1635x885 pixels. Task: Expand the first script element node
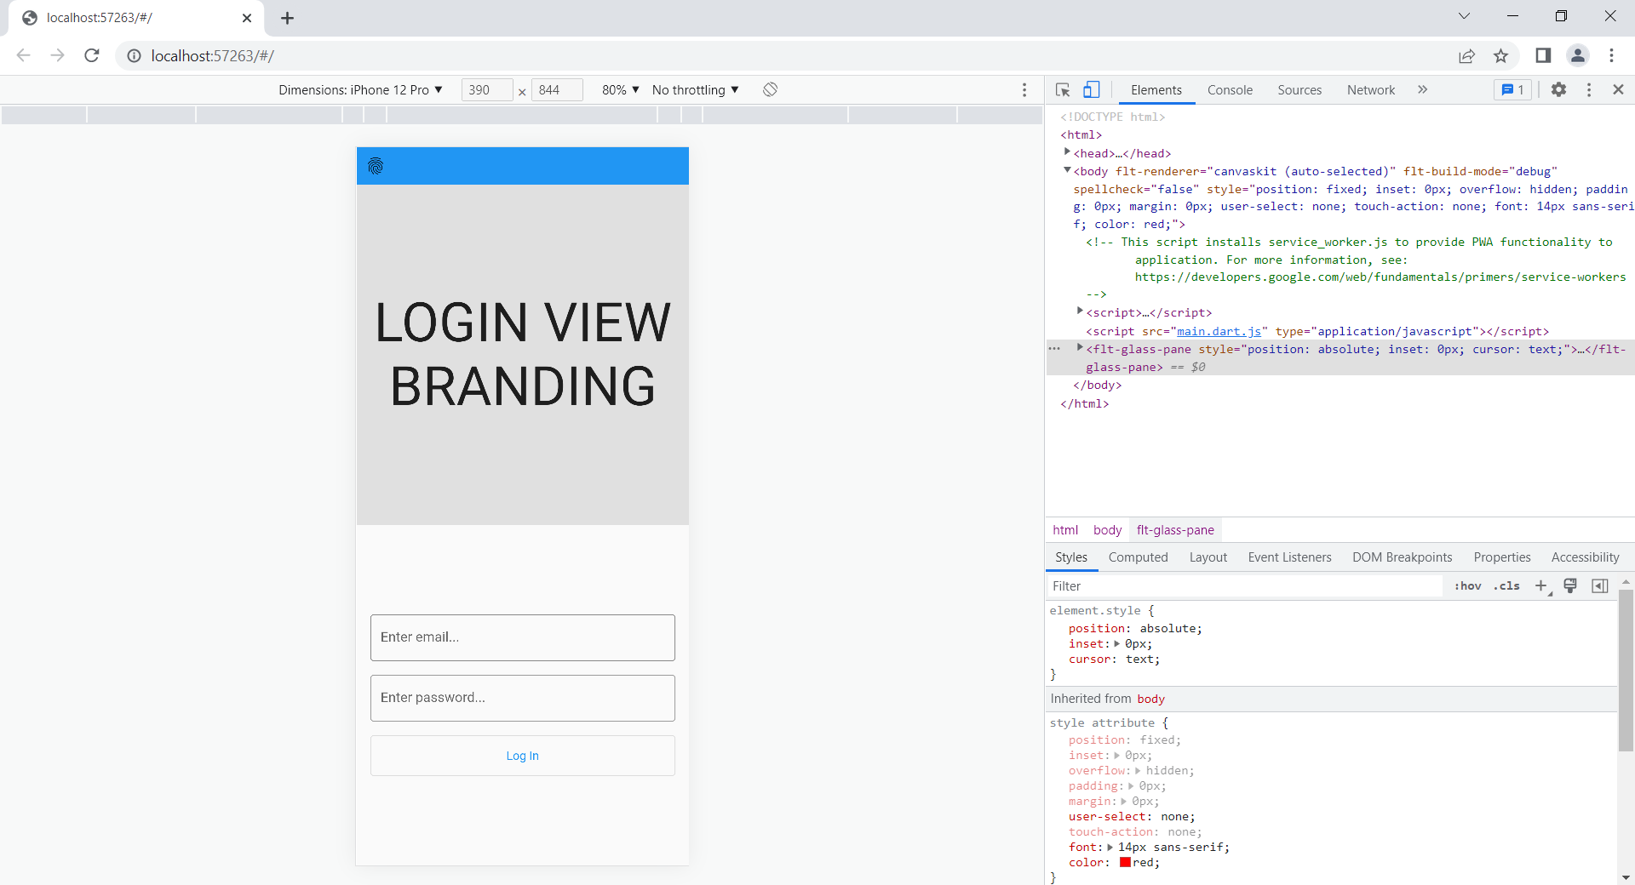(1080, 311)
